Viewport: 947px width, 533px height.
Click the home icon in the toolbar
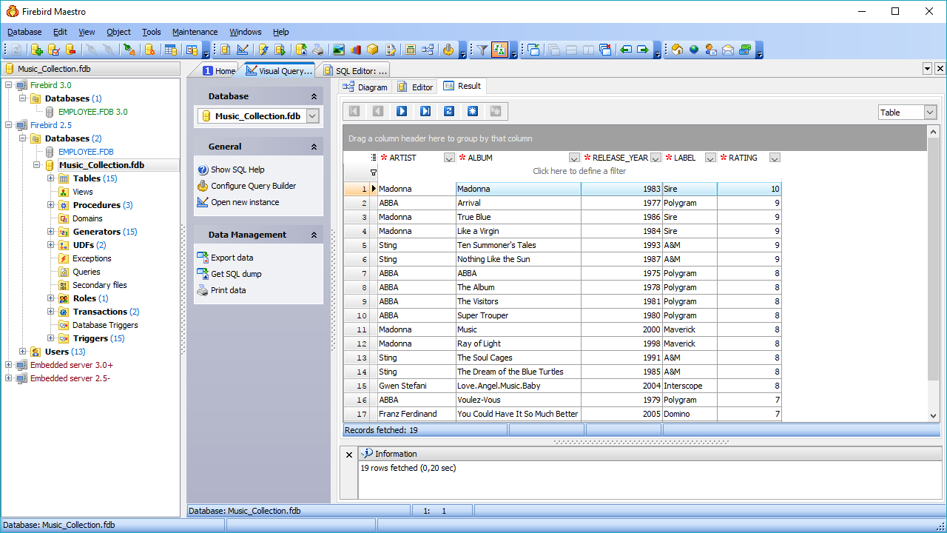click(x=677, y=50)
